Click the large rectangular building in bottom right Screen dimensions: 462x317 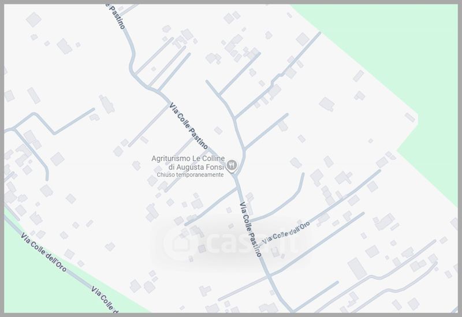[x=357, y=268]
